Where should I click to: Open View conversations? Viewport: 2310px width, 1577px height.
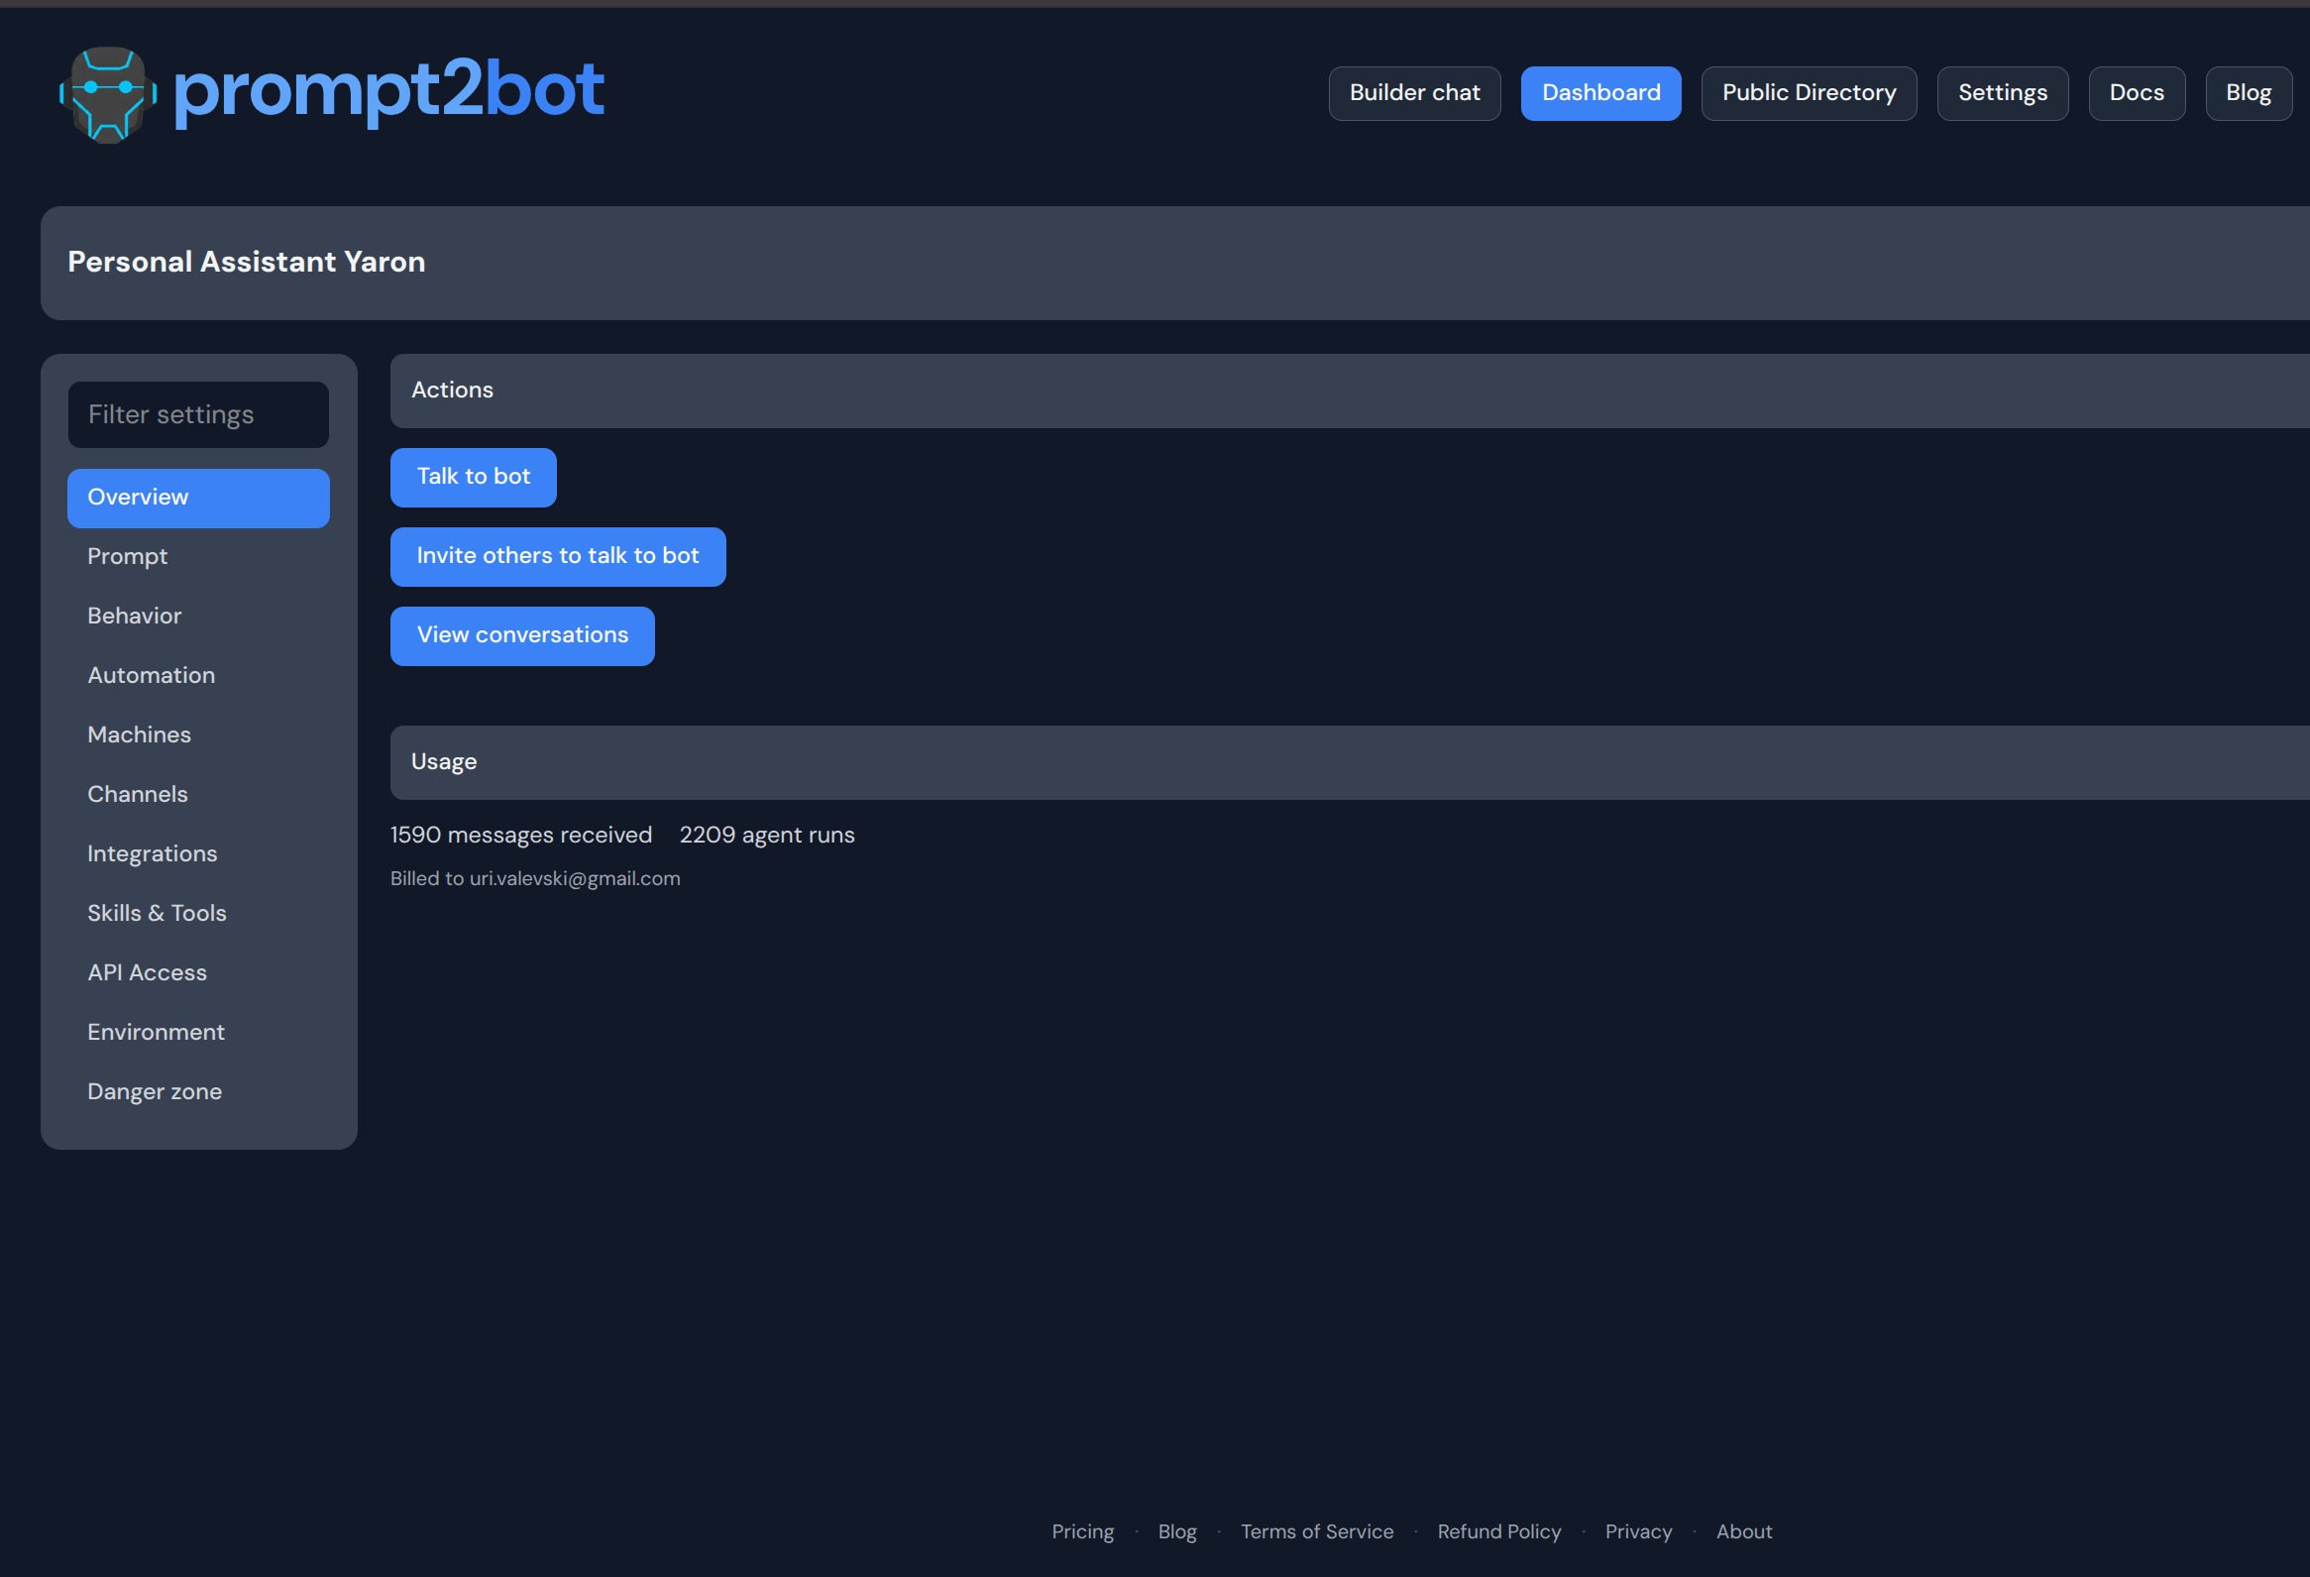[522, 636]
